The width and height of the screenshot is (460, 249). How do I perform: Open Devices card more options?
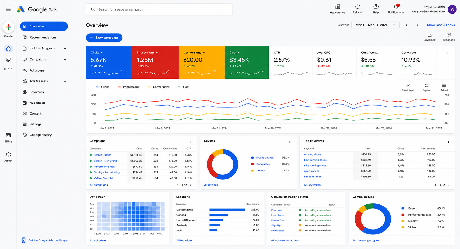pyautogui.click(x=290, y=141)
